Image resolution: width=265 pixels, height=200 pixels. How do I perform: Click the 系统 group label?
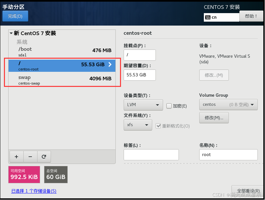pos(22,42)
